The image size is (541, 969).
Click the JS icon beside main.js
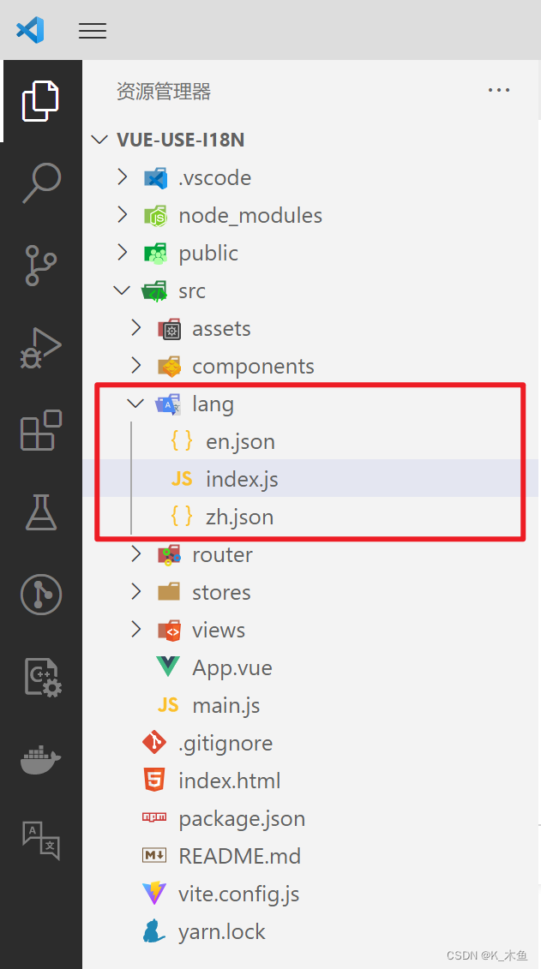[168, 704]
